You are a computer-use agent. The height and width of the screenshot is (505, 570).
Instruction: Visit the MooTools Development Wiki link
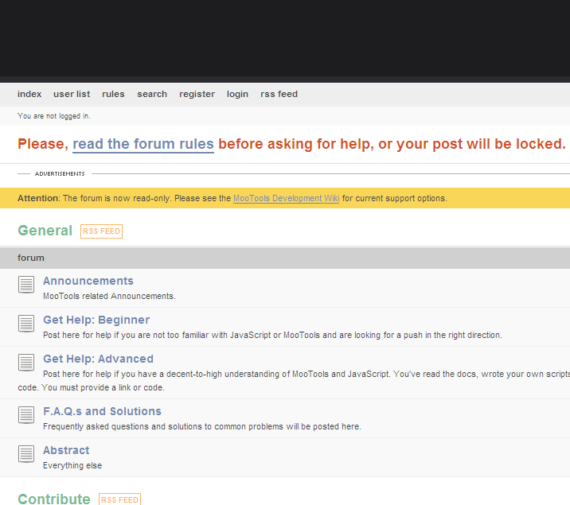click(287, 198)
